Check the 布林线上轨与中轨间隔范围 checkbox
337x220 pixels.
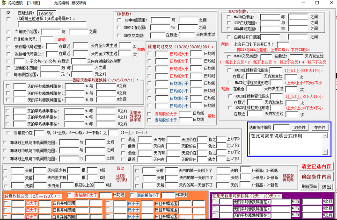tap(5, 142)
